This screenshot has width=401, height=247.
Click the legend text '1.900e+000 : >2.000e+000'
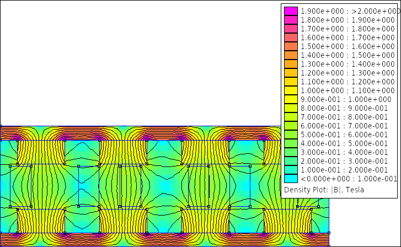point(350,11)
